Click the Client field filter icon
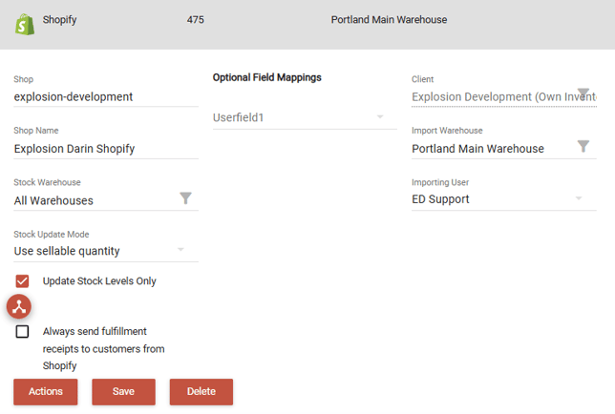Image resolution: width=615 pixels, height=414 pixels. (583, 93)
